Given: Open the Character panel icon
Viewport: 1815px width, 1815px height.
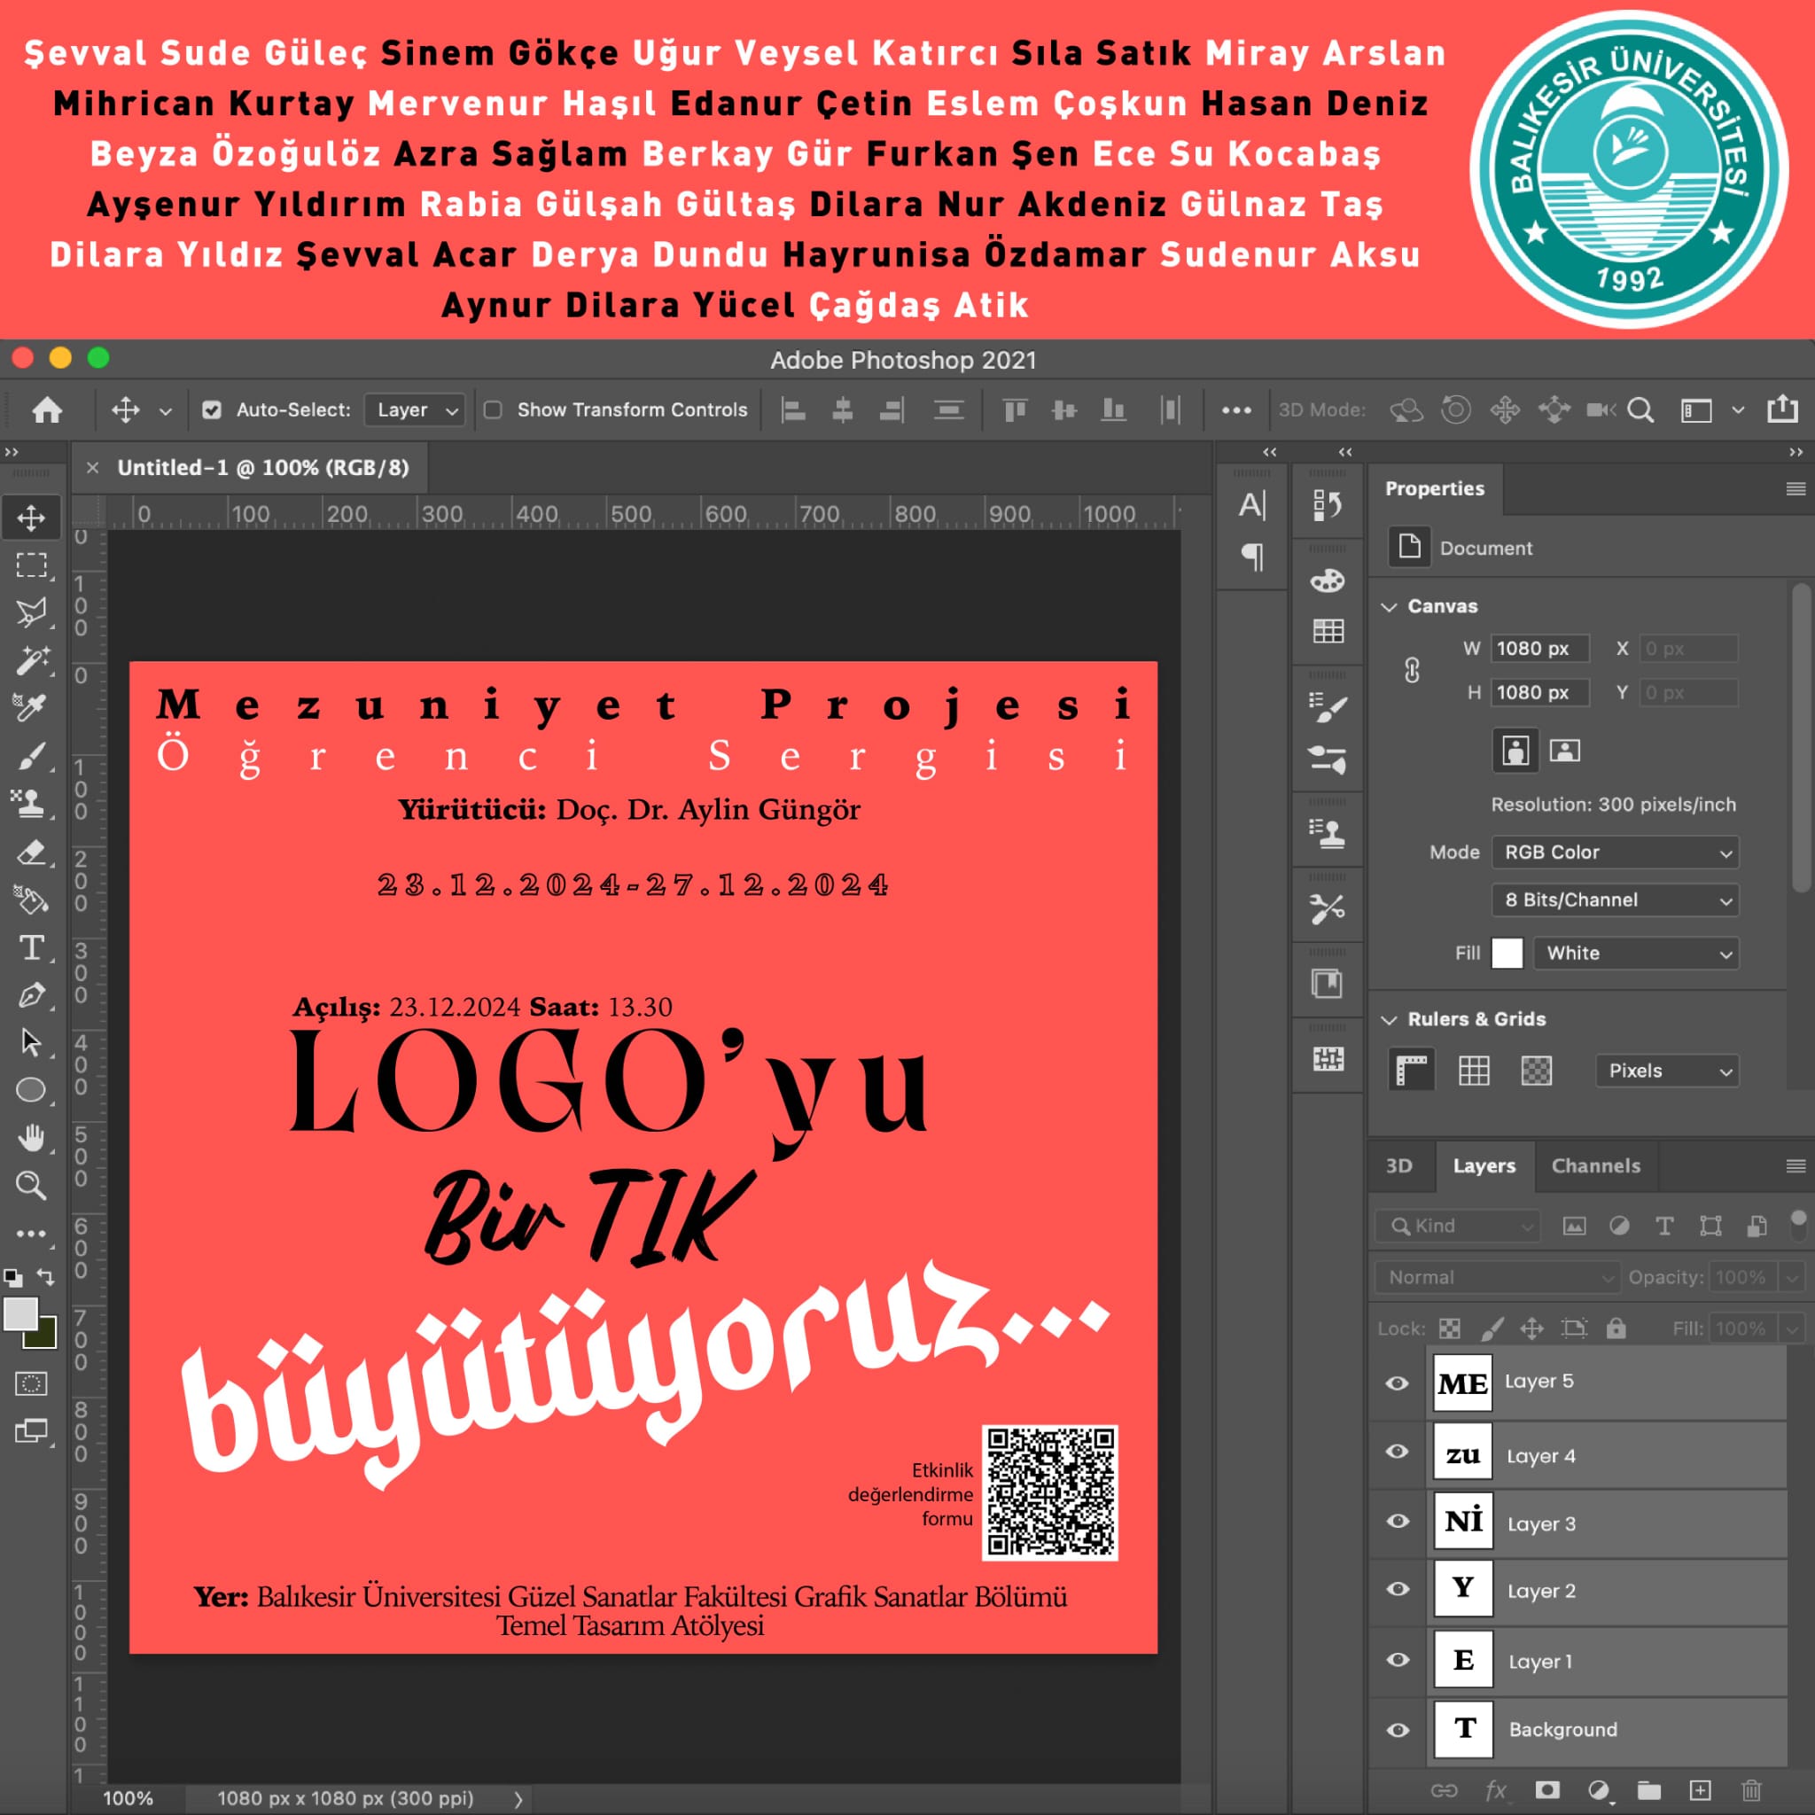Looking at the screenshot, I should click(1252, 505).
